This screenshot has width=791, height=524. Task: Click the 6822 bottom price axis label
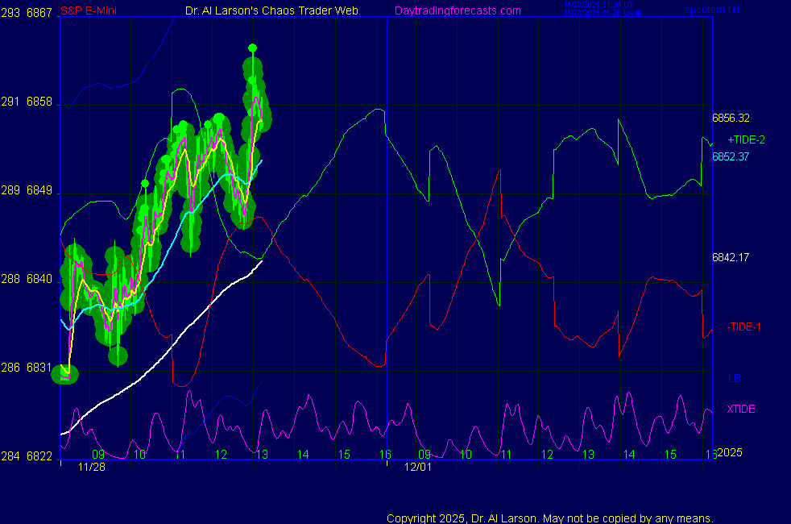(39, 456)
